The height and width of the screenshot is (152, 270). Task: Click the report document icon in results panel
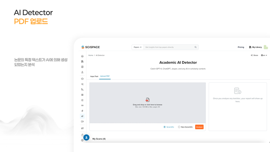(238, 91)
